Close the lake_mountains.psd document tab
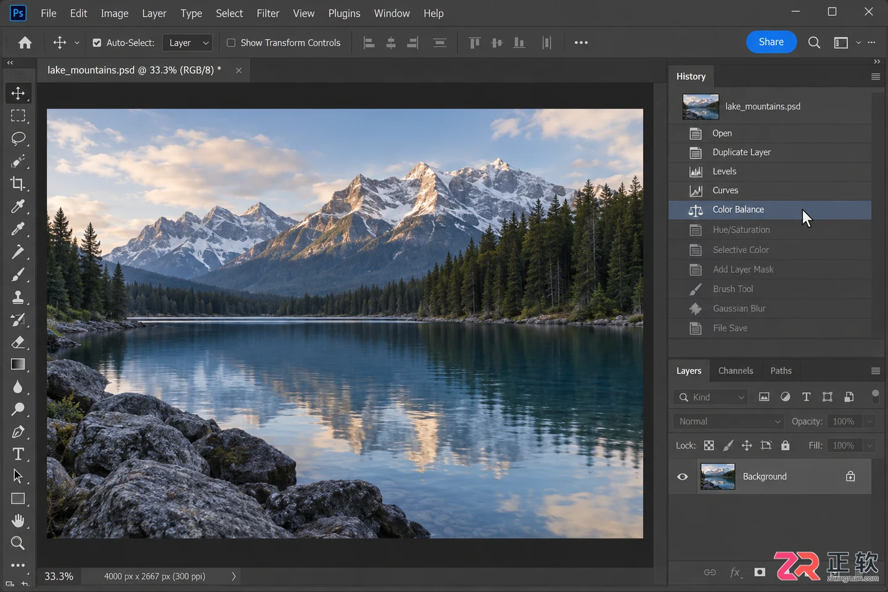Image resolution: width=888 pixels, height=592 pixels. click(239, 70)
